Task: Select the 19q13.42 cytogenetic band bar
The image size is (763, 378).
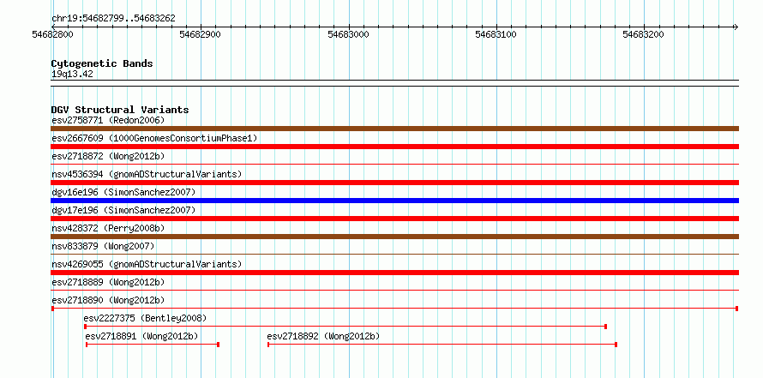Action: [394, 83]
